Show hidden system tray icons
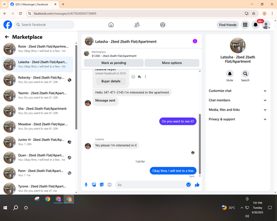The width and height of the screenshot is (277, 221). (x=242, y=208)
